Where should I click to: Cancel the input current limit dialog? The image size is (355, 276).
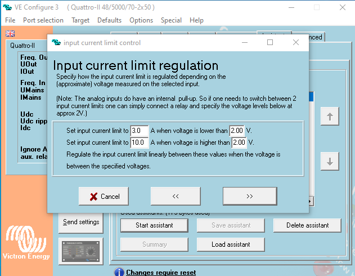pos(104,196)
